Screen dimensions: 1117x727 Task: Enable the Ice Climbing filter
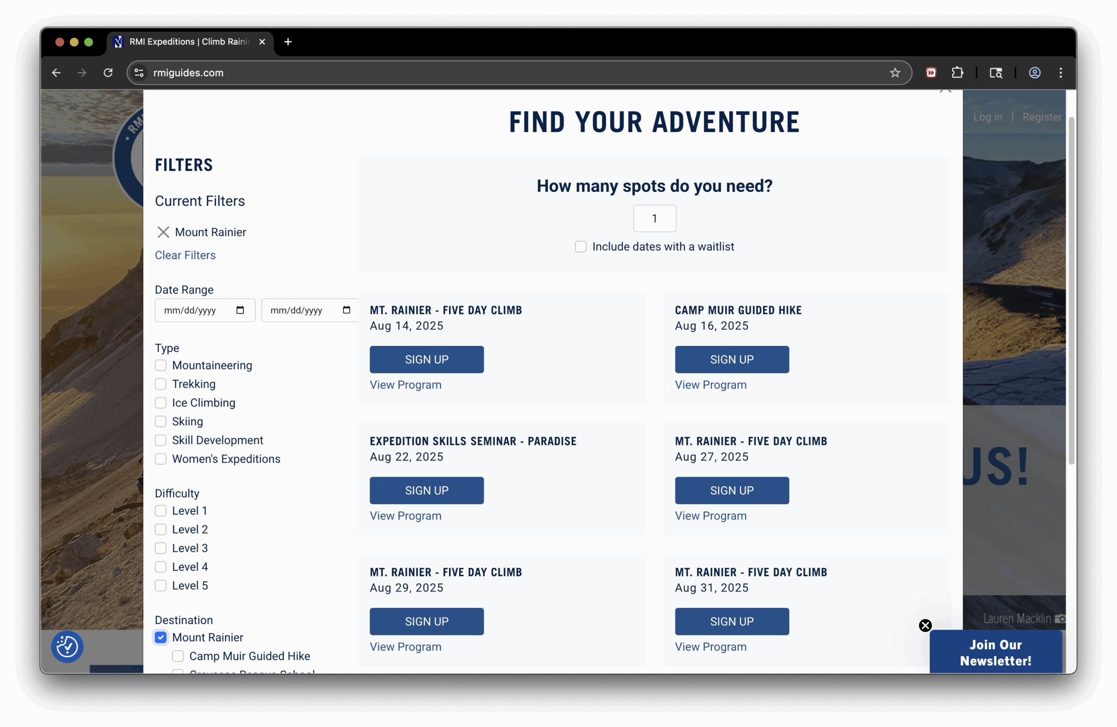(x=161, y=403)
